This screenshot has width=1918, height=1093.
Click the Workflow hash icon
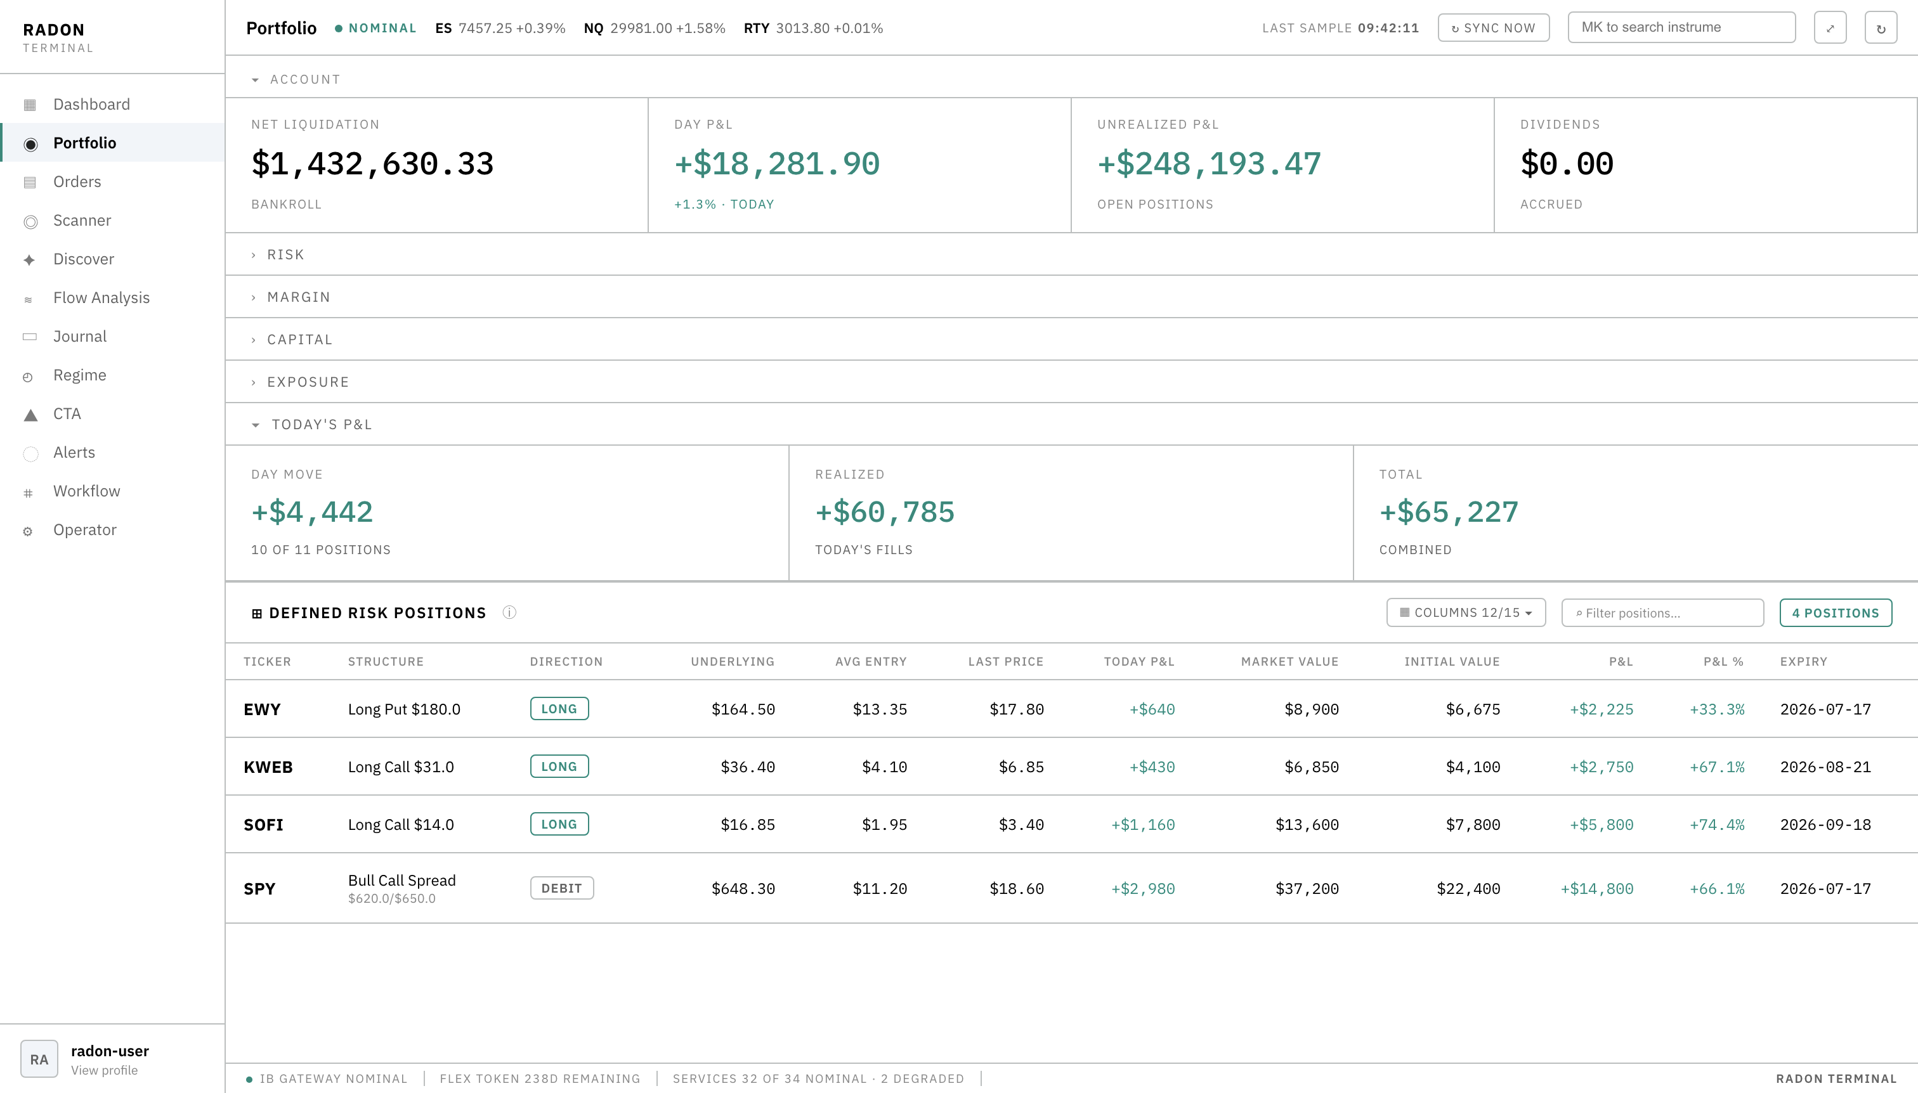[x=28, y=493]
